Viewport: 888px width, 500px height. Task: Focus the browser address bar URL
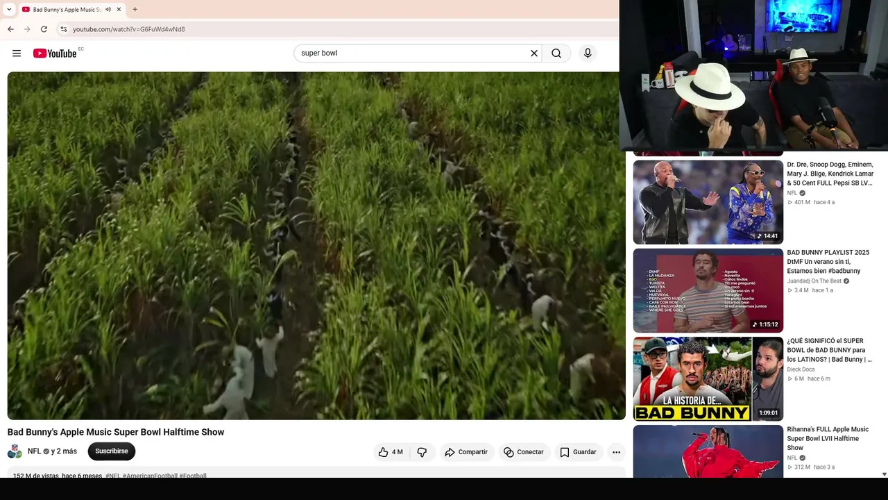point(129,29)
